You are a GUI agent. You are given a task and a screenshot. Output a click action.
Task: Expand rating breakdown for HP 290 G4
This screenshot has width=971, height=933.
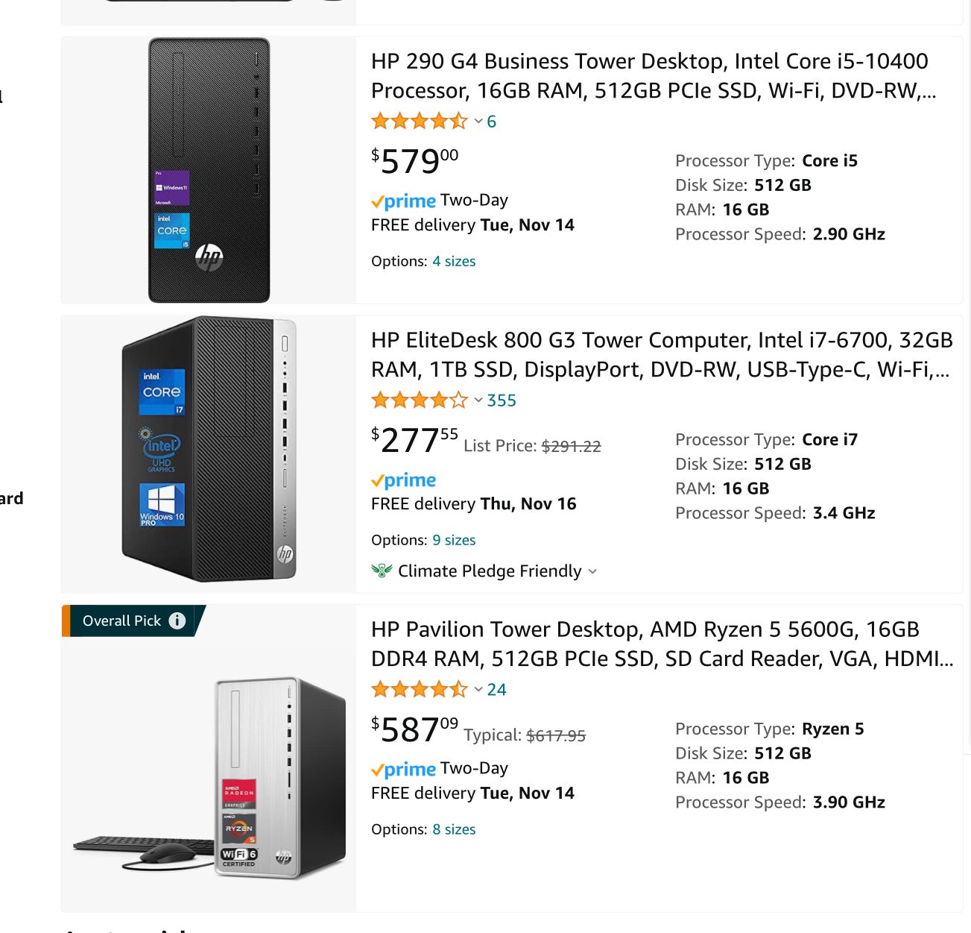click(x=478, y=122)
